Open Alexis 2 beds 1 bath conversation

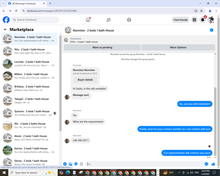[x=29, y=138]
